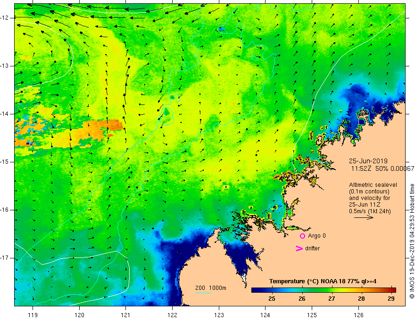Click the colorbar label '26'
This screenshot has height=320, width=415.
point(302,299)
